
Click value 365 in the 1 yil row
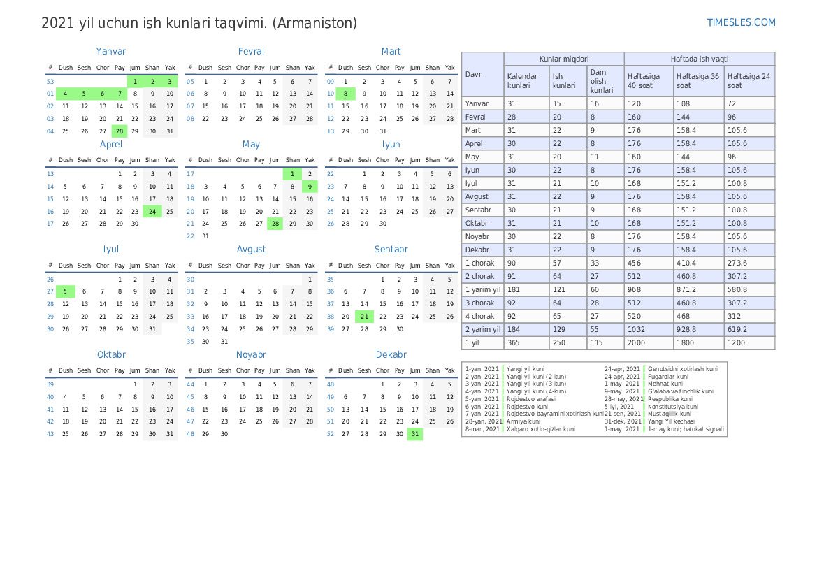point(513,343)
